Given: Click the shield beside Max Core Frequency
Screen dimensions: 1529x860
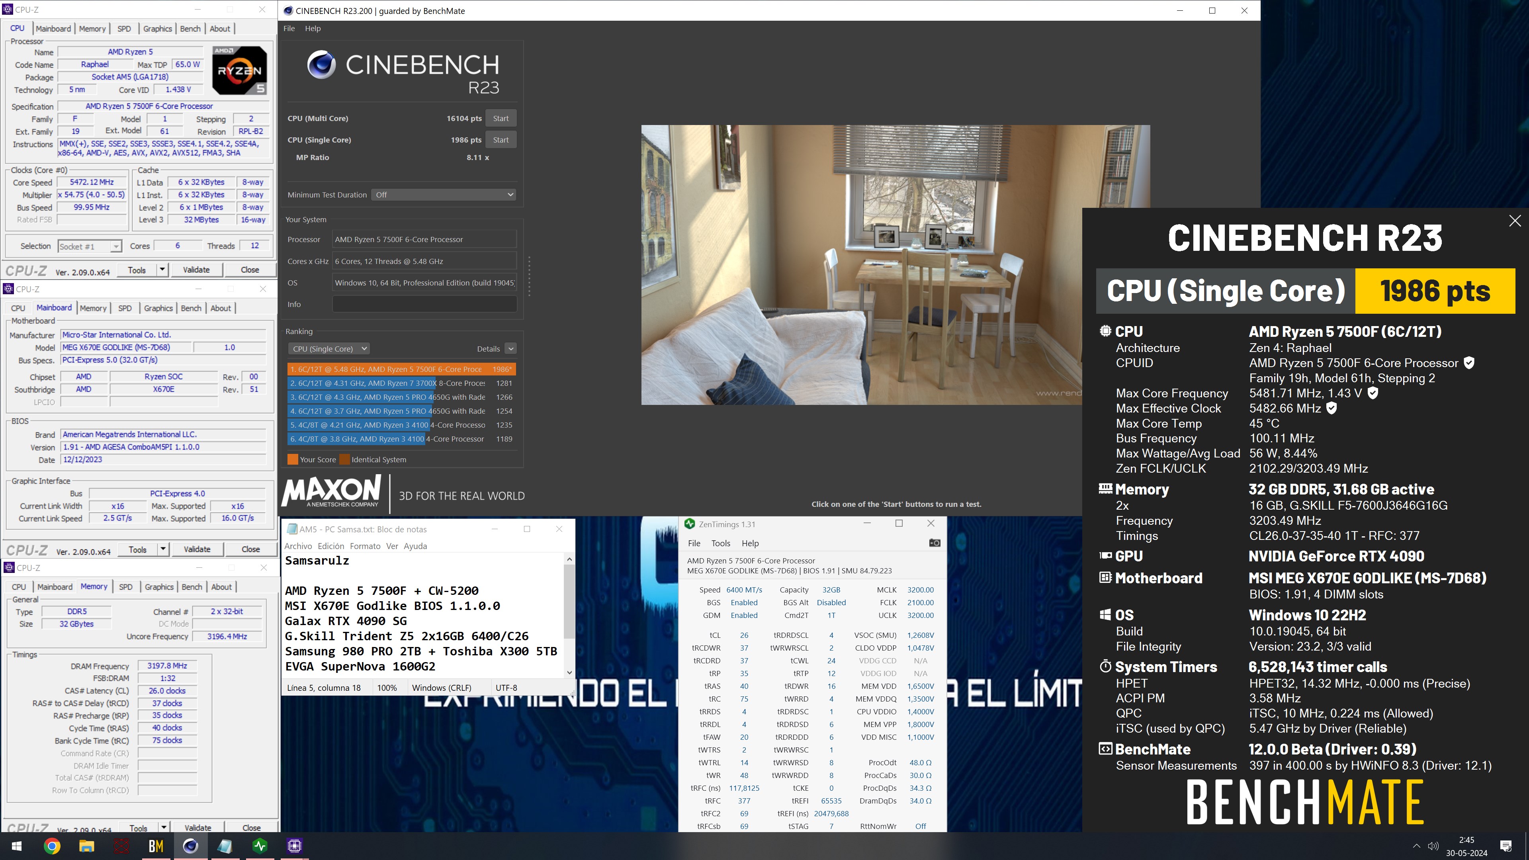Looking at the screenshot, I should pyautogui.click(x=1373, y=392).
